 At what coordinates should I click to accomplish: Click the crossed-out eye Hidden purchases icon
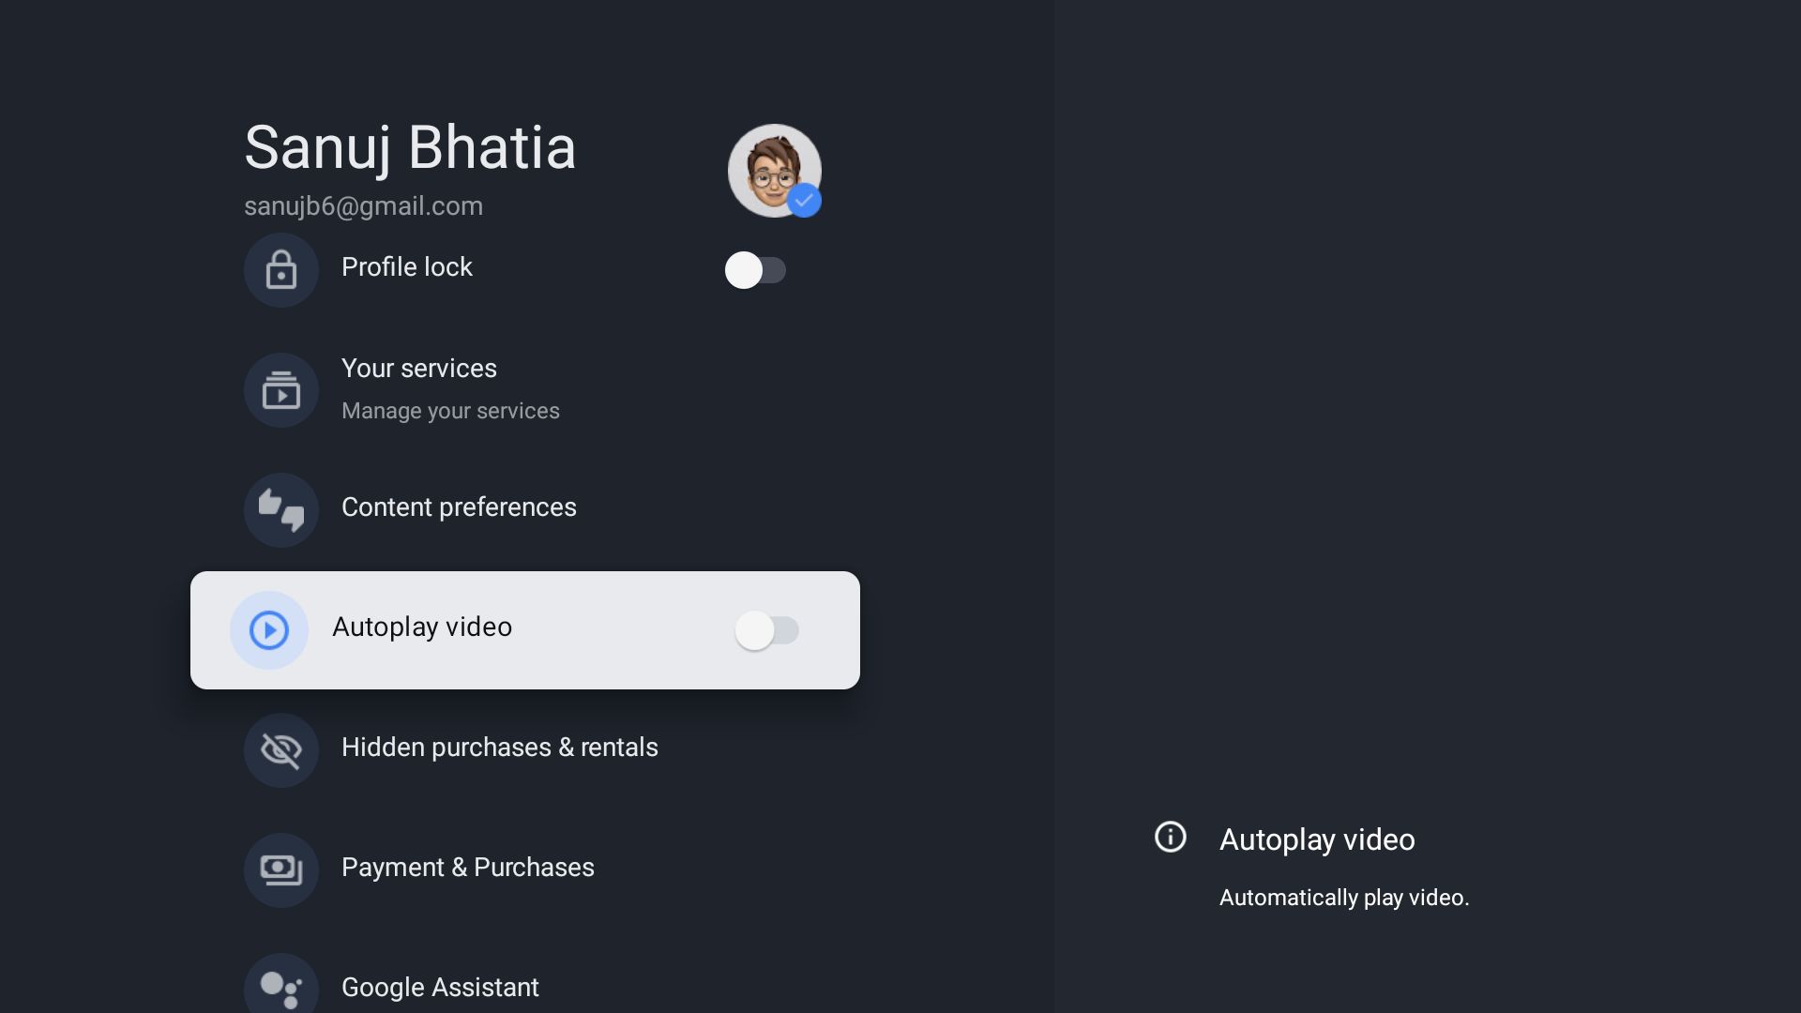click(x=280, y=750)
